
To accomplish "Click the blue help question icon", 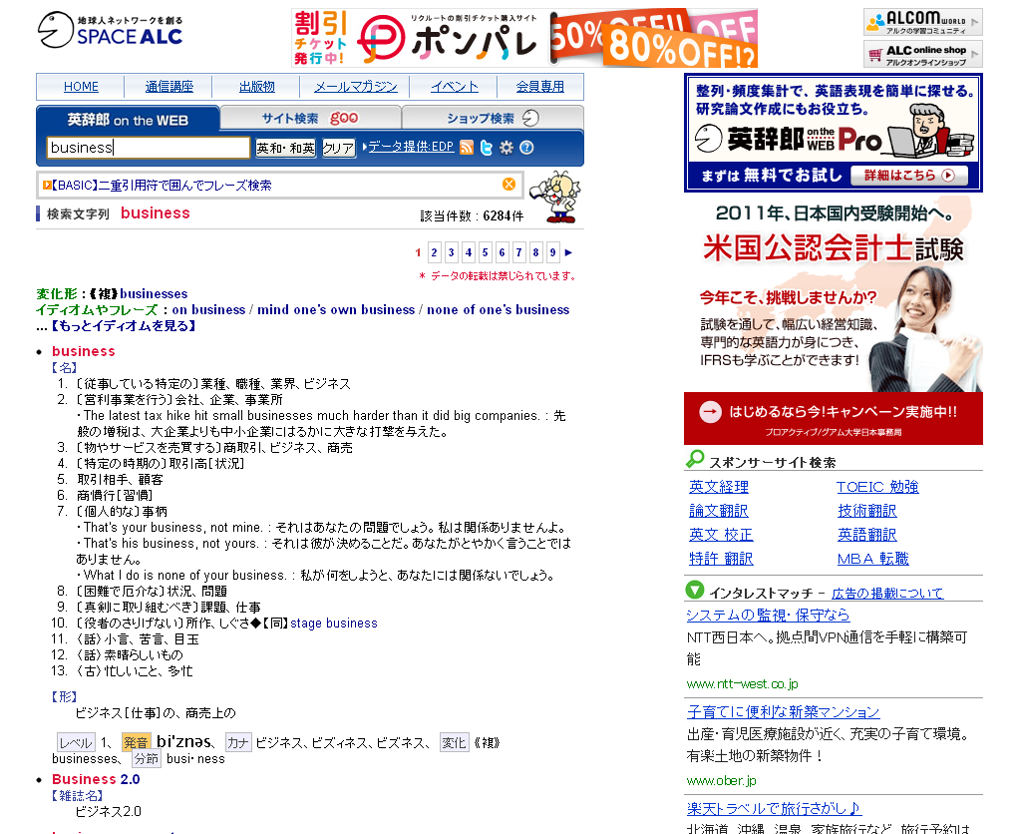I will [526, 148].
